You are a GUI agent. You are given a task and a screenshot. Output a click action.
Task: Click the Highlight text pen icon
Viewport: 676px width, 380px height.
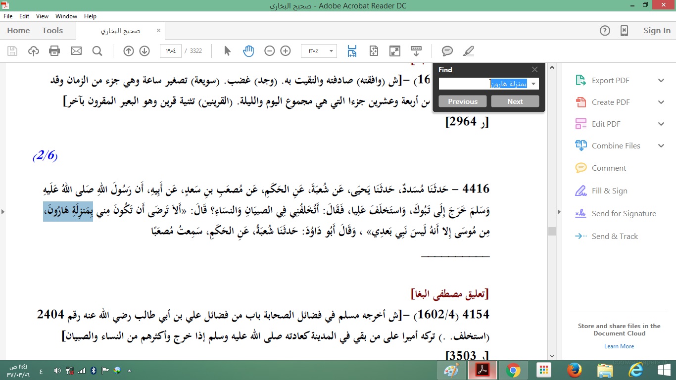(x=468, y=51)
